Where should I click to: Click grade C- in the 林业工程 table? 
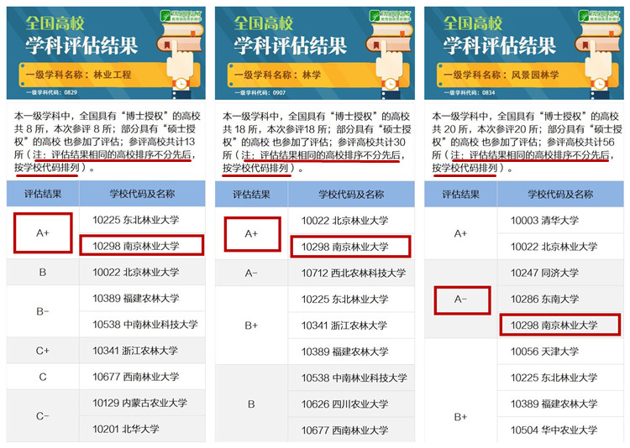pyautogui.click(x=43, y=416)
